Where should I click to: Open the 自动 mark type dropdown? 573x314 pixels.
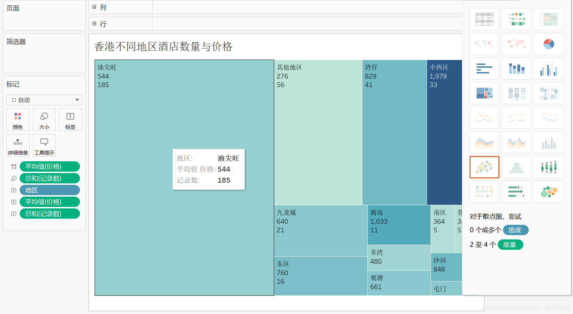[x=44, y=100]
